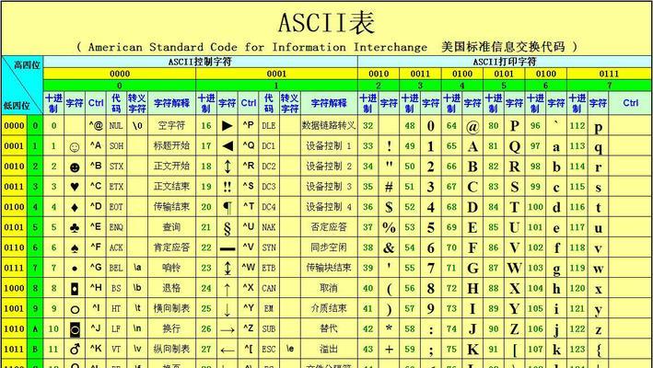Viewport: 653px width, 368px height.
Task: Select the "SYN" code cell
Action: [x=269, y=247]
